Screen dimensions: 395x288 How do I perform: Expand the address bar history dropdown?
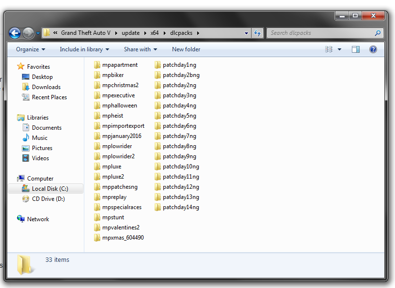pos(246,33)
